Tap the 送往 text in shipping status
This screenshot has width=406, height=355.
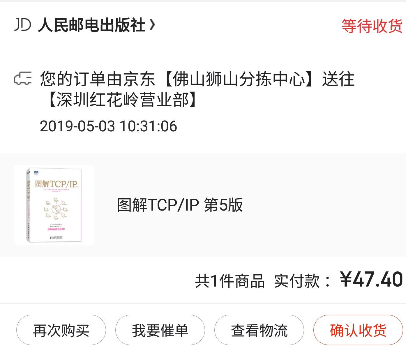338,79
